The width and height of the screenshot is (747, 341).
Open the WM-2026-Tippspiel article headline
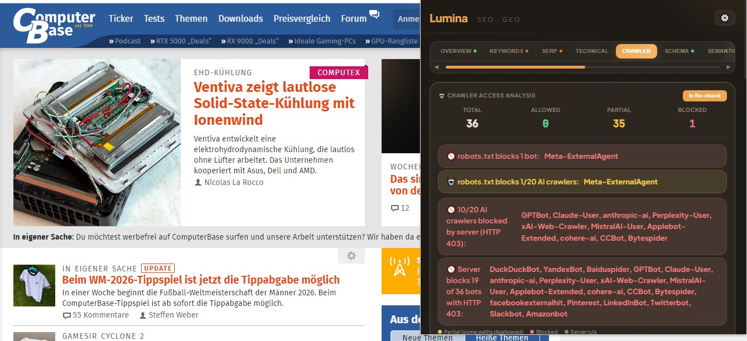pyautogui.click(x=201, y=280)
